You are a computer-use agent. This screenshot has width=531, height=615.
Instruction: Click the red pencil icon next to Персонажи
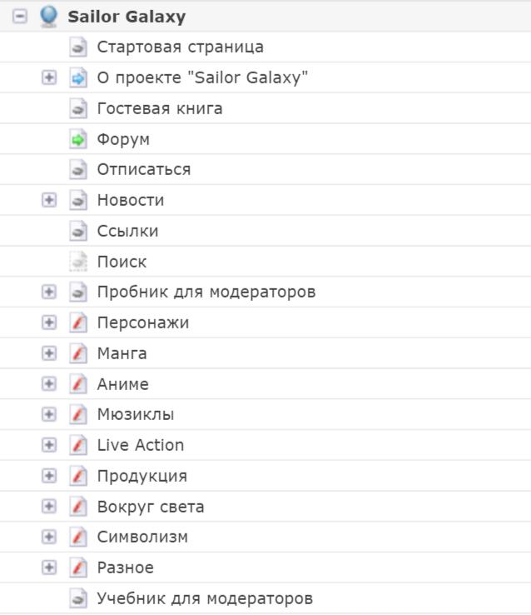(x=78, y=322)
